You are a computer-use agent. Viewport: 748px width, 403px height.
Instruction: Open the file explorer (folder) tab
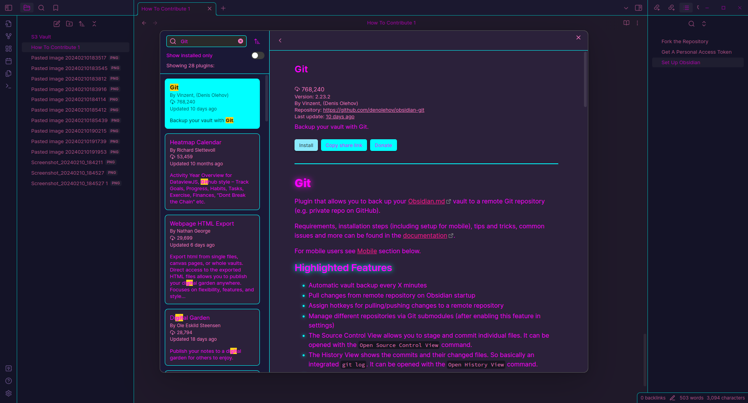[x=27, y=8]
